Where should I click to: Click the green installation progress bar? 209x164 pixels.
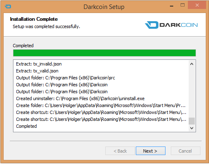tap(104, 53)
